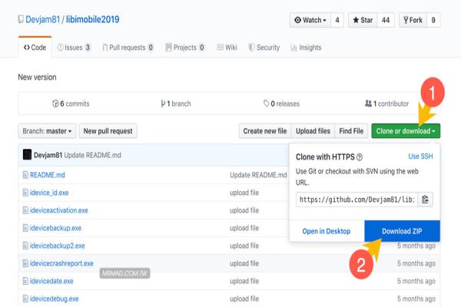Open idevicecrashreport.exe file
461x307 pixels.
[61, 263]
